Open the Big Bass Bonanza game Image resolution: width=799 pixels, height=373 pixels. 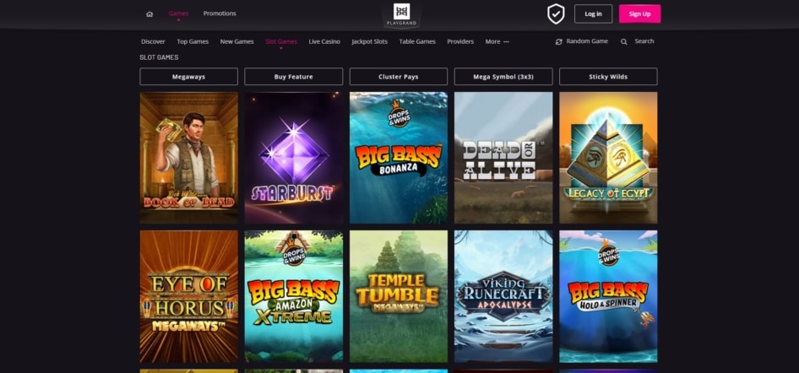tap(399, 158)
